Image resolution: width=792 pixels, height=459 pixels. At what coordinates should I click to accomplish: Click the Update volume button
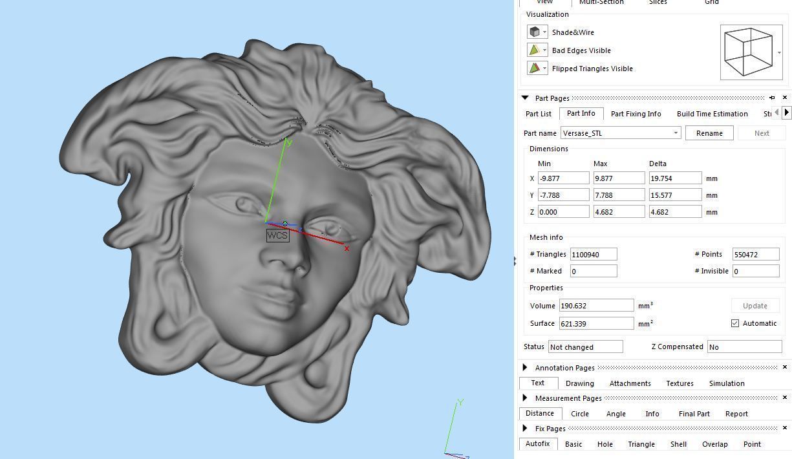tap(755, 306)
